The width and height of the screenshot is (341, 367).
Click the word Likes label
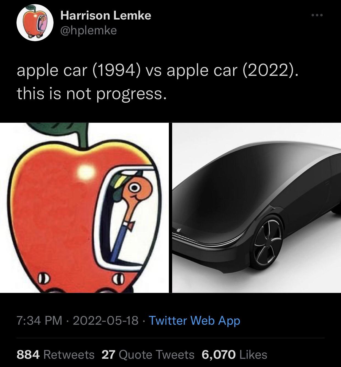[x=253, y=354]
